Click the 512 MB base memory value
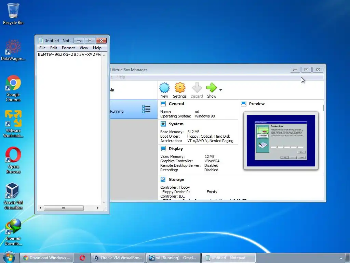350x263 pixels. [193, 132]
